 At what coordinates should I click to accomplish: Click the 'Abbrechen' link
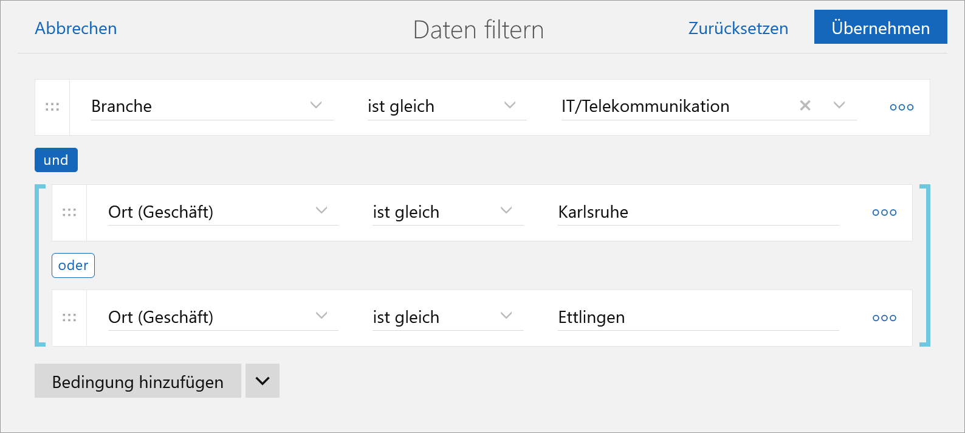76,28
